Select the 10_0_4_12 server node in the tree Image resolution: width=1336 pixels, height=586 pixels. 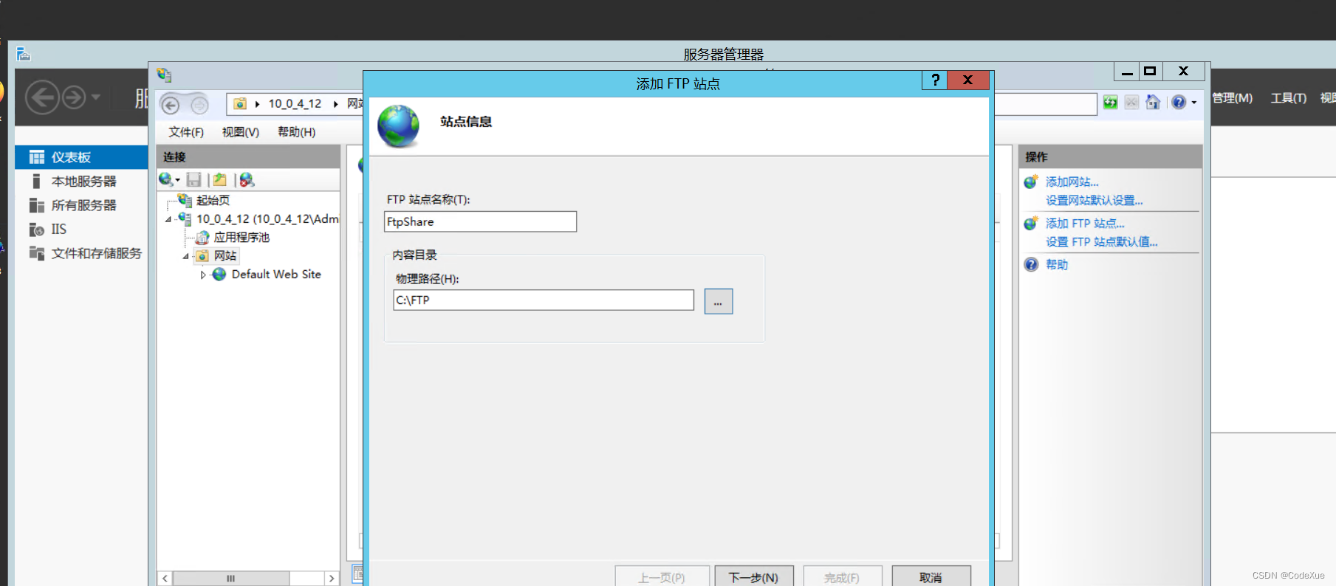(x=267, y=219)
